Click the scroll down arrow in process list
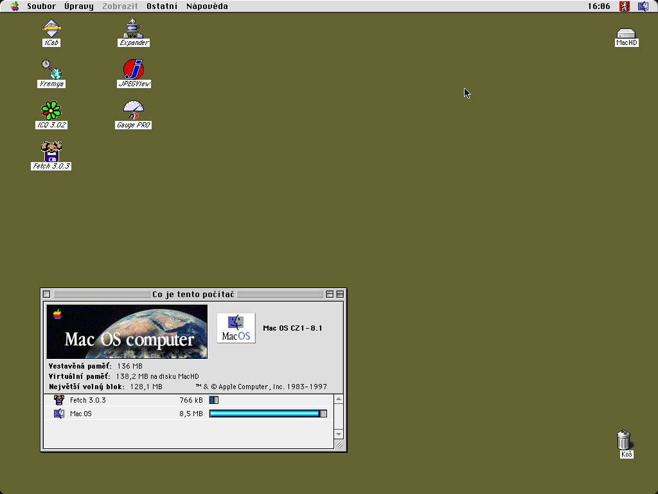 click(x=339, y=434)
